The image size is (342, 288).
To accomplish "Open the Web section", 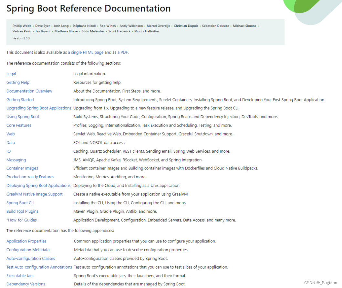I will pos(10,134).
